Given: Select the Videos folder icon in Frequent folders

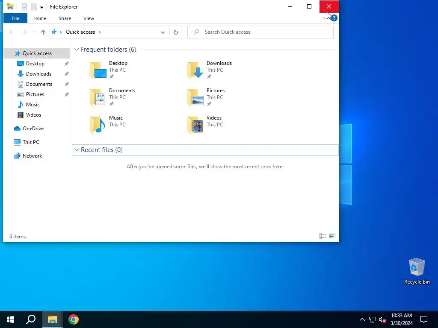Looking at the screenshot, I should pyautogui.click(x=195, y=125).
